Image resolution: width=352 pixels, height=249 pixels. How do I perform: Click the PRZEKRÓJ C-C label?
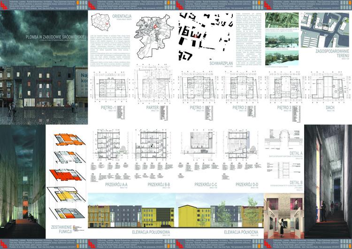click(206, 185)
